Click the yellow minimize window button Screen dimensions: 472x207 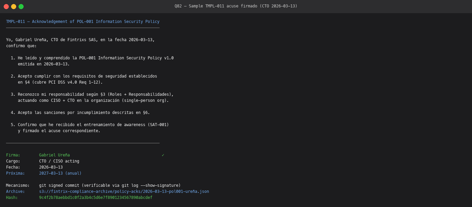click(13, 6)
